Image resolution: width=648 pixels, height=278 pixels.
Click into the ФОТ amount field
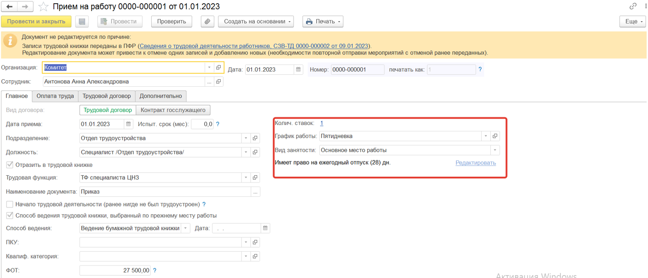click(115, 271)
